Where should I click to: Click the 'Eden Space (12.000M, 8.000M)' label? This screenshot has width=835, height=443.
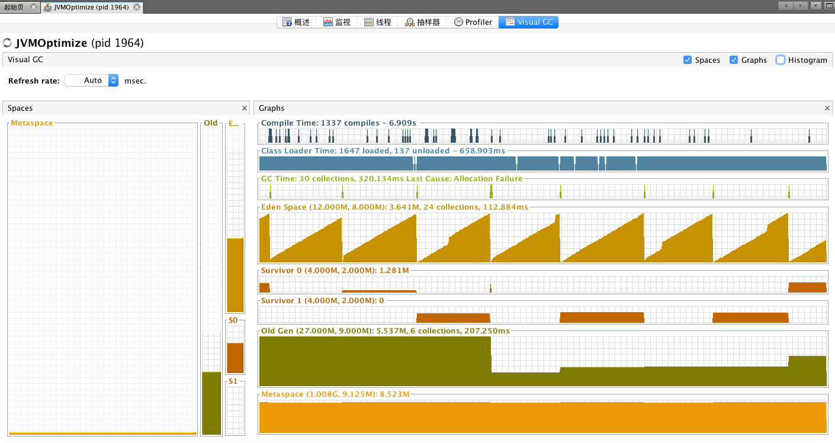point(394,207)
